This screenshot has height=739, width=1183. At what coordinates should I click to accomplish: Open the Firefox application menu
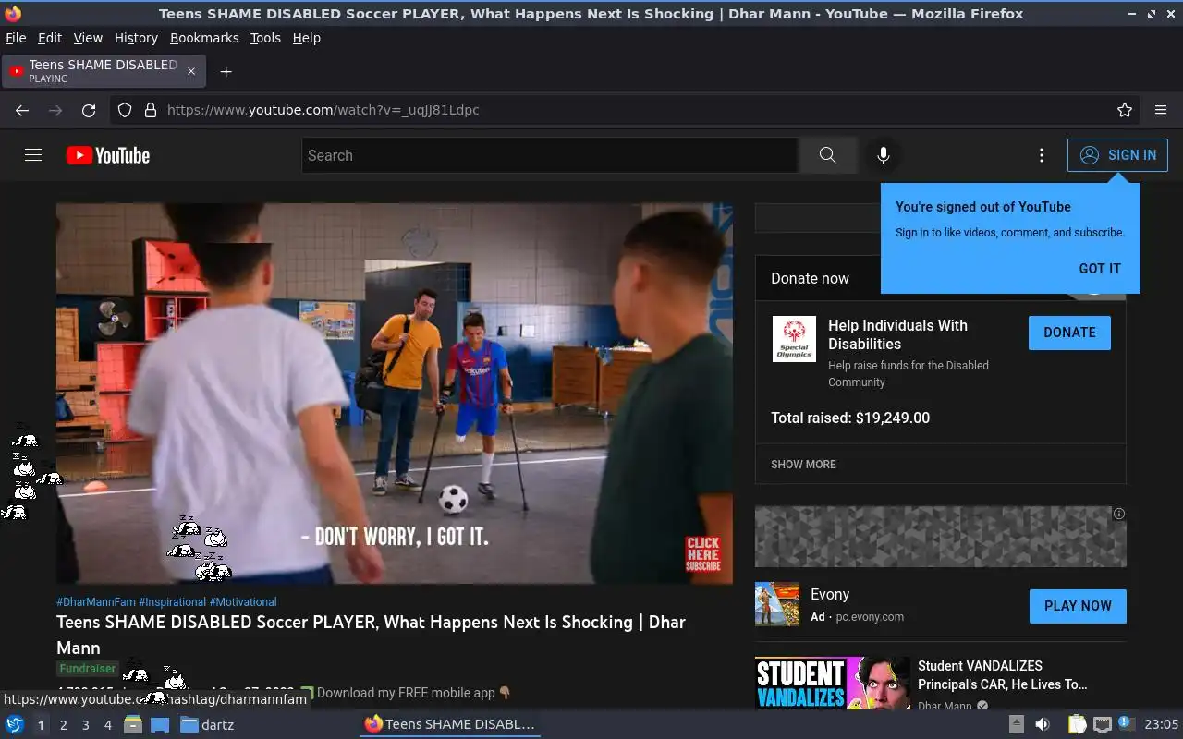tap(1161, 110)
